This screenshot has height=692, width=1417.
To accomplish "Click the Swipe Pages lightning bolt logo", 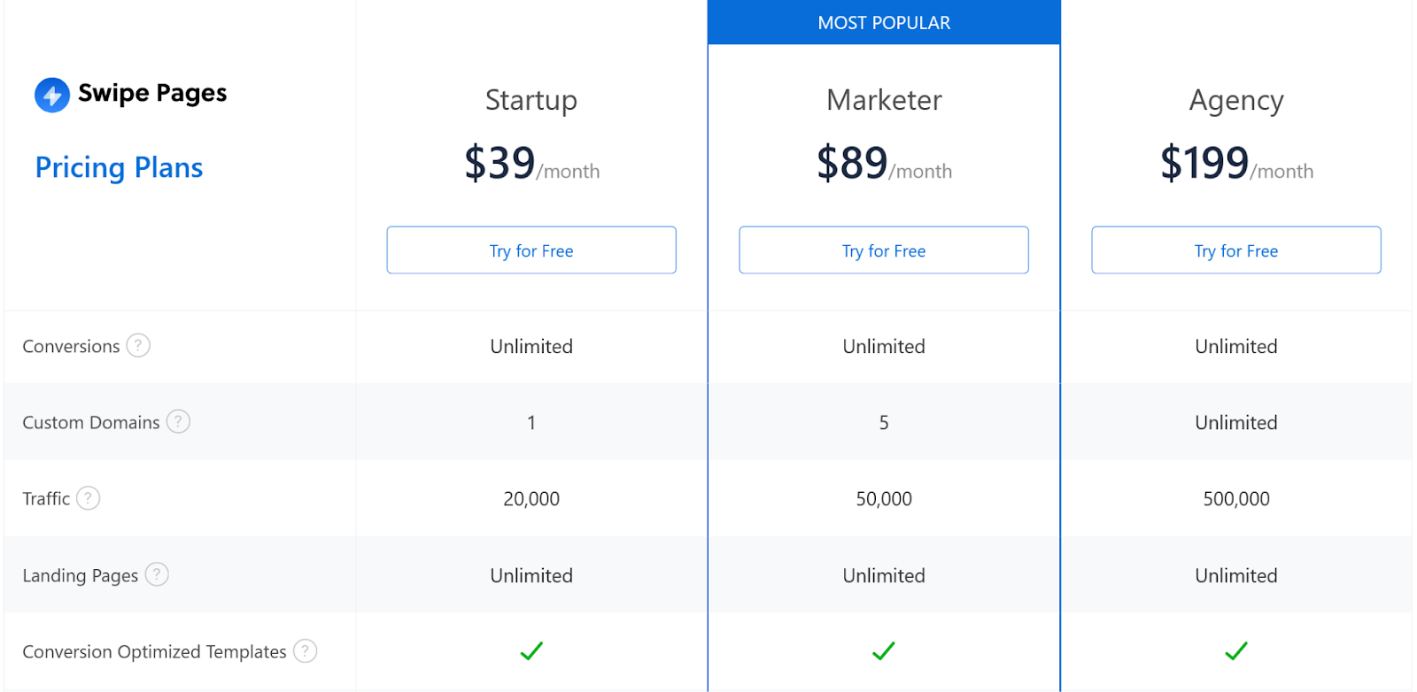I will point(52,95).
